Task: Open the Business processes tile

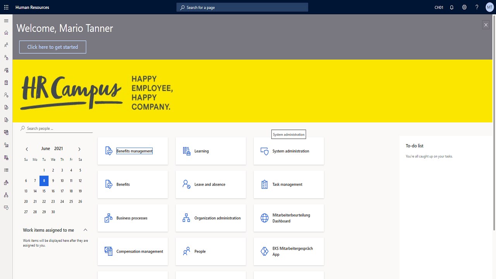Action: click(133, 218)
